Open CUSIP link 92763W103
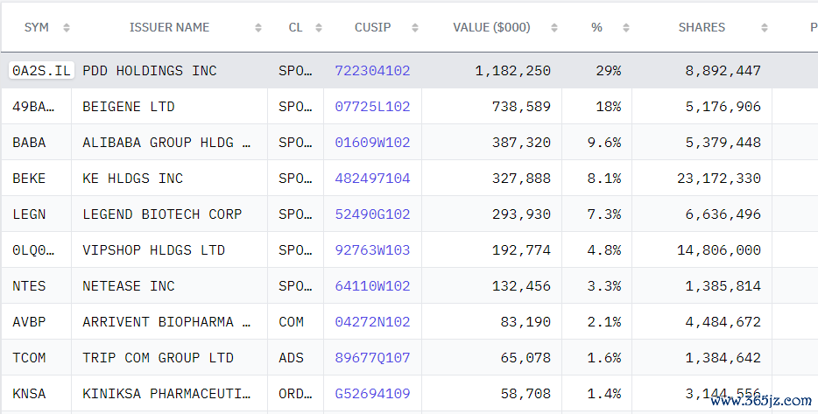Screen dimensions: 818x414 pyautogui.click(x=372, y=250)
